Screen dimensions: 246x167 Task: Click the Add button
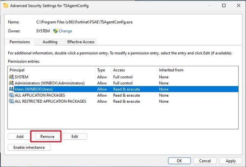20,136
